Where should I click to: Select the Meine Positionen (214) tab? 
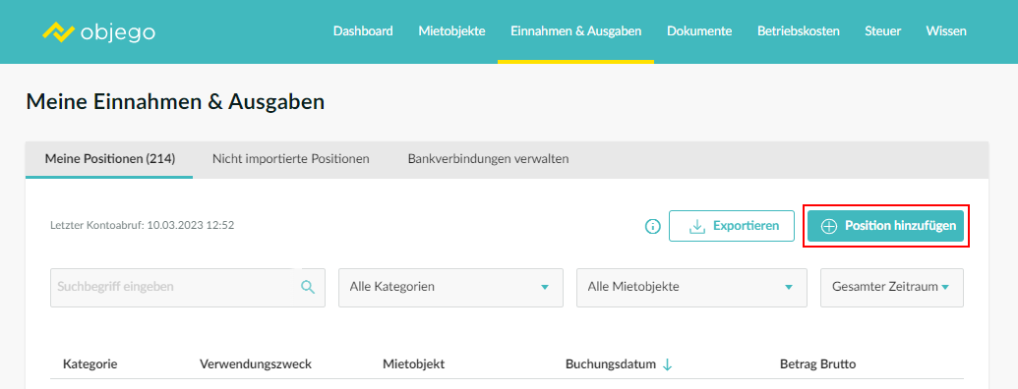[x=110, y=159]
